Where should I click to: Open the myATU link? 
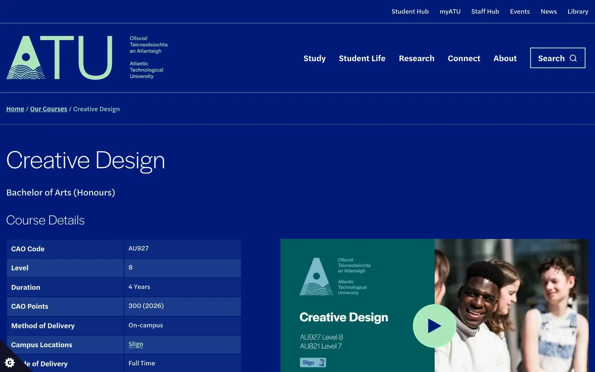pos(450,12)
